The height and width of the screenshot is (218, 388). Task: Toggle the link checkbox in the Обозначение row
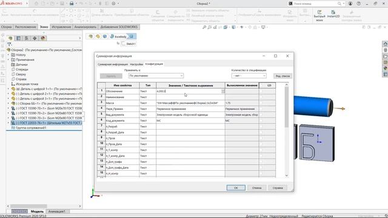[x=261, y=91]
